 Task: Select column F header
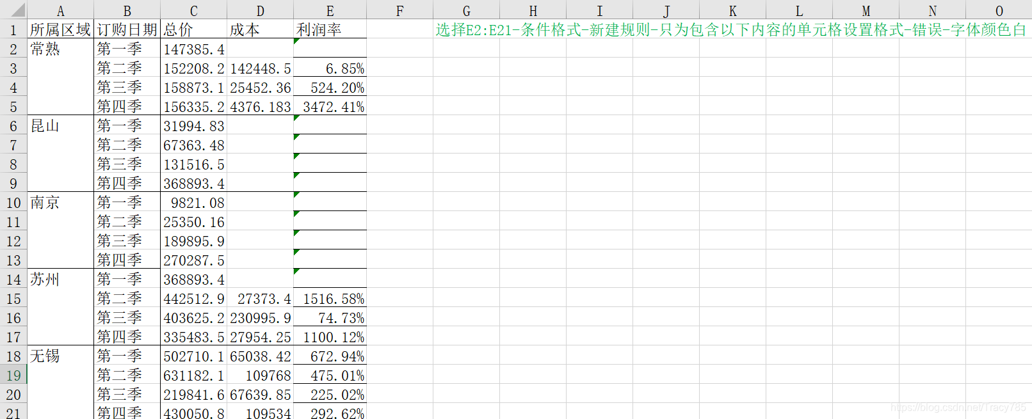[x=399, y=10]
